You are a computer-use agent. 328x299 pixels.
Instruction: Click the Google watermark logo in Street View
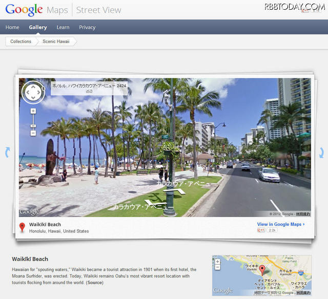[x=29, y=212]
